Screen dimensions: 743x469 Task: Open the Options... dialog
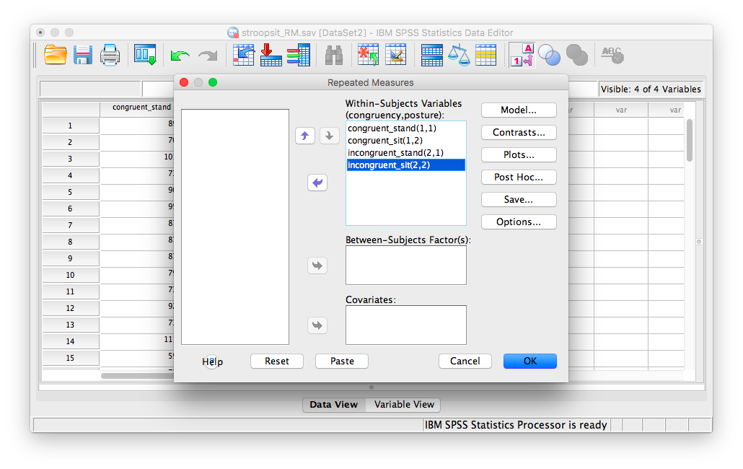tap(519, 222)
